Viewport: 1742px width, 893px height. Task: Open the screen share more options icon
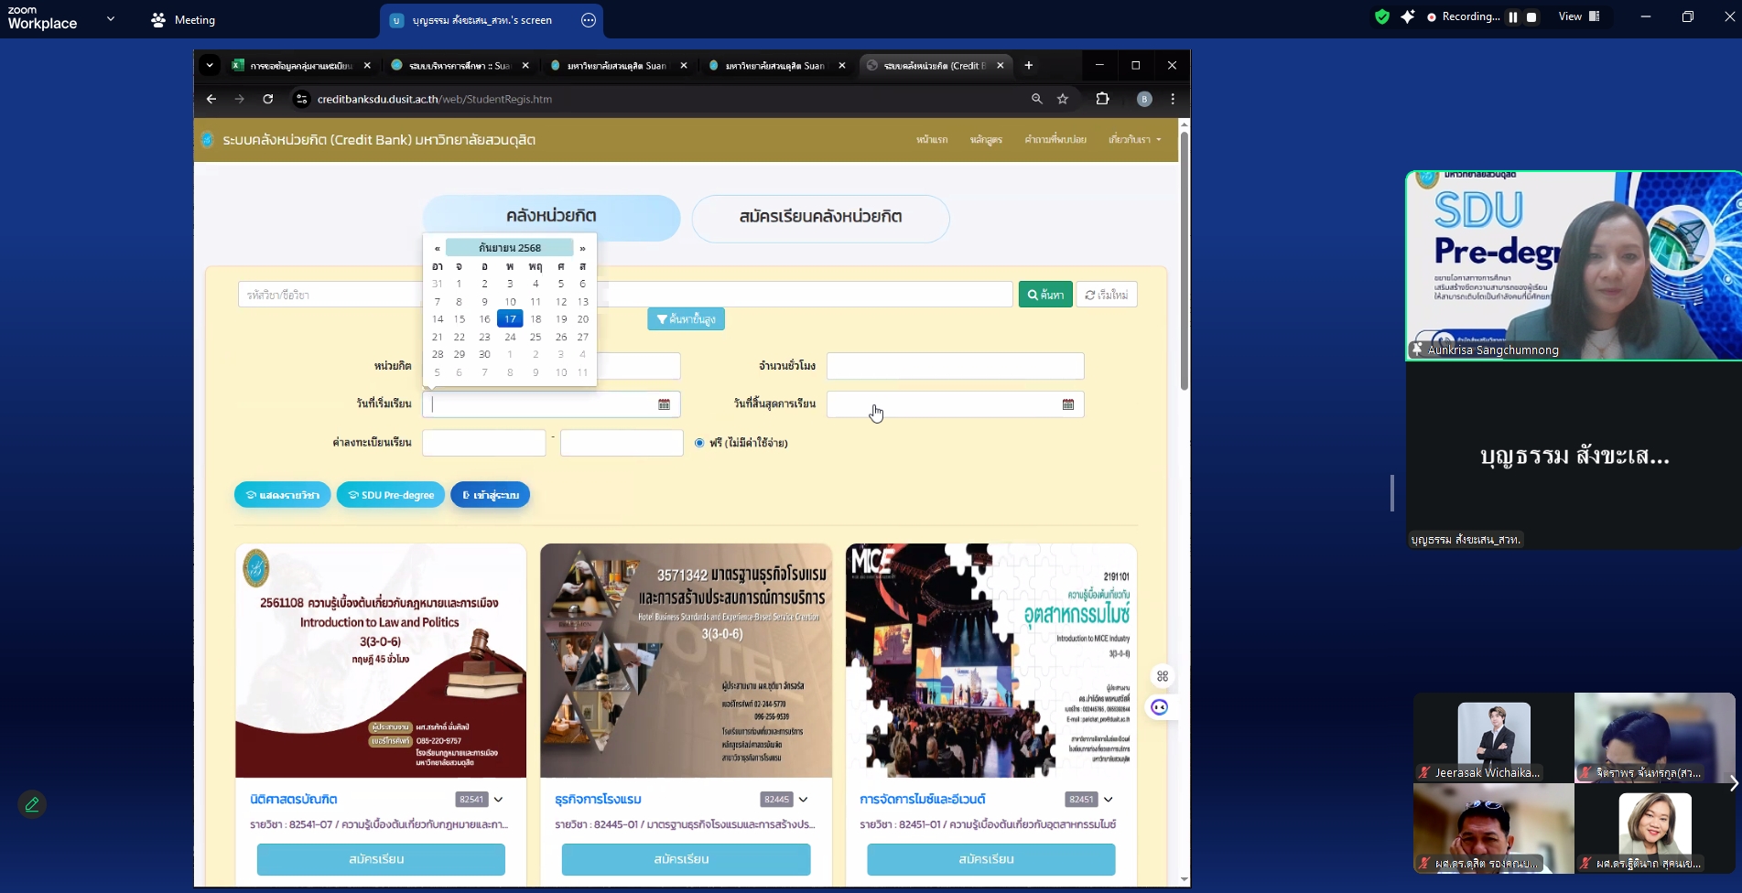pos(589,20)
